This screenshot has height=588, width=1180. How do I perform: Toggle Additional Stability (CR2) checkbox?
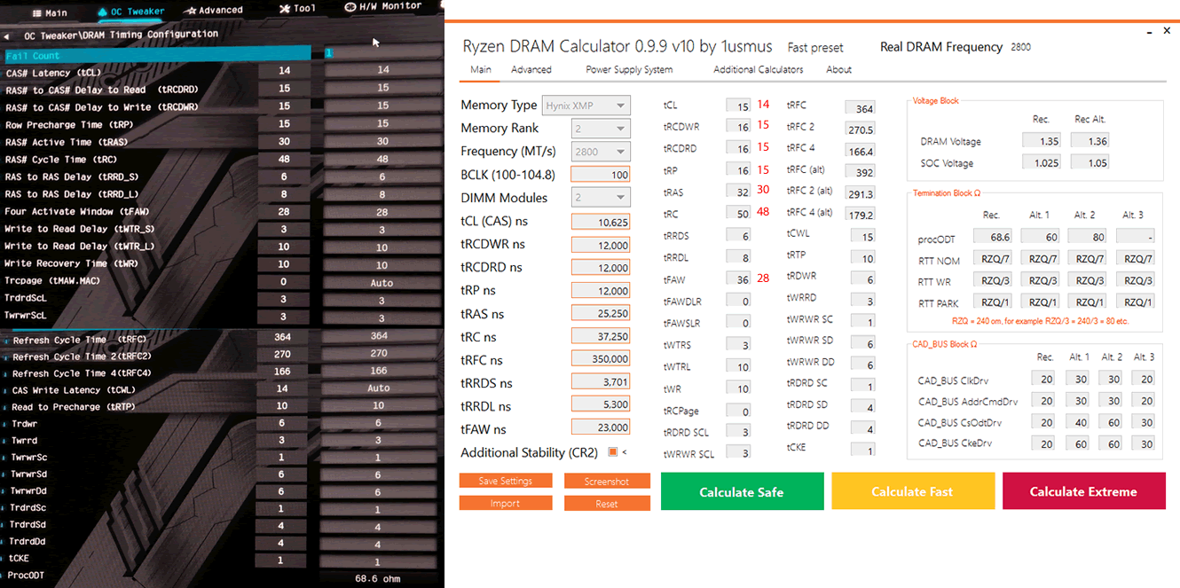[x=612, y=452]
